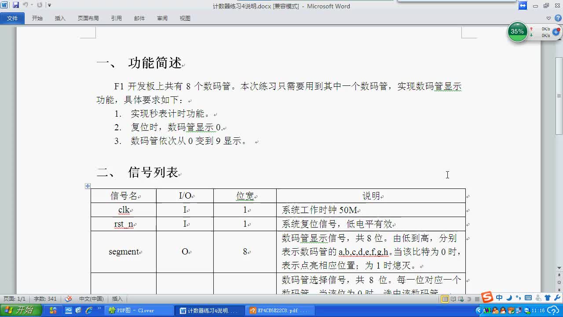Click the 说明 column header cell
Viewport: 563px width, 317px height.
371,196
